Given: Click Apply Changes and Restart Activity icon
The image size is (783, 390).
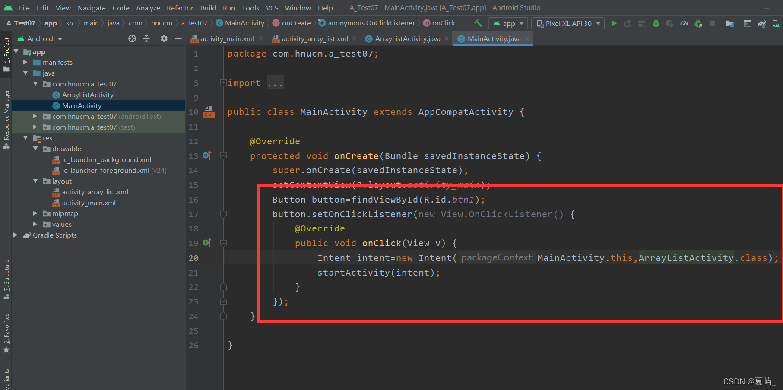Looking at the screenshot, I should pyautogui.click(x=628, y=23).
